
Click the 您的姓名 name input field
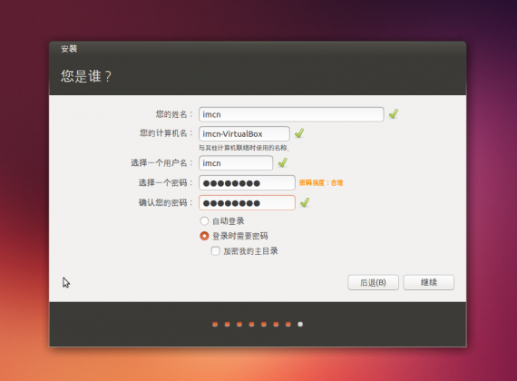point(291,114)
